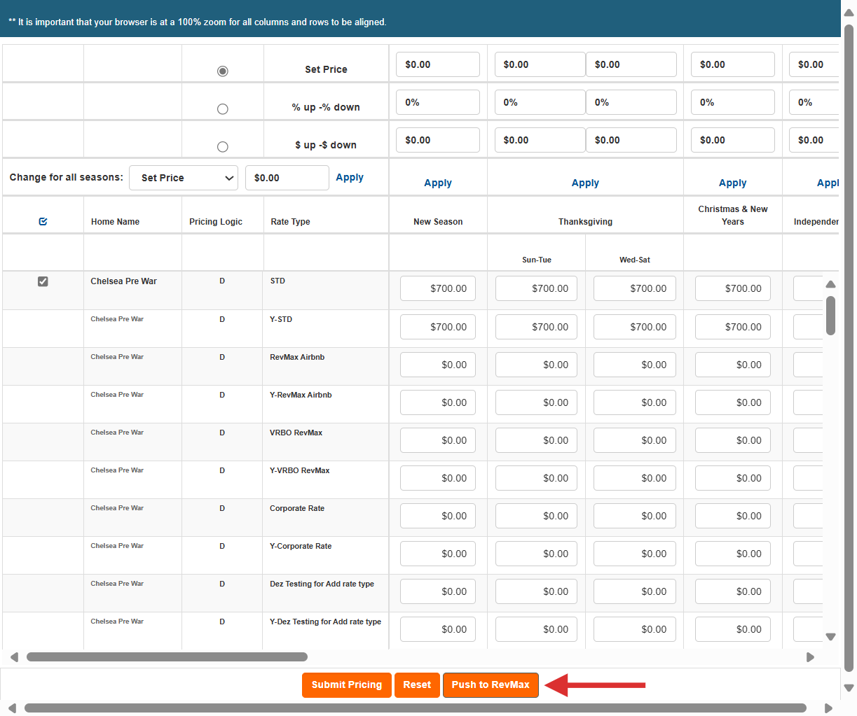Open the Set Price seasons dropdown
Screen dimensions: 857x716
click(x=184, y=178)
